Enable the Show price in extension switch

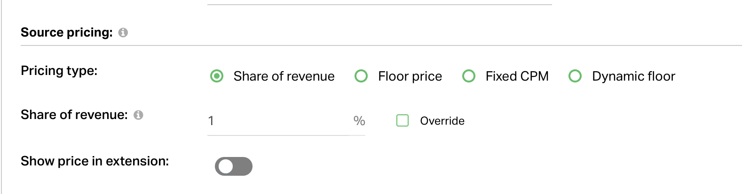click(x=234, y=166)
